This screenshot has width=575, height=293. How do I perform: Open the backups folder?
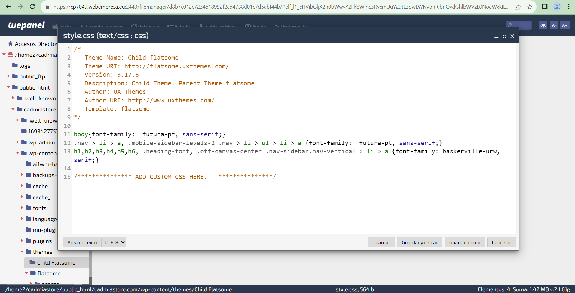point(42,175)
